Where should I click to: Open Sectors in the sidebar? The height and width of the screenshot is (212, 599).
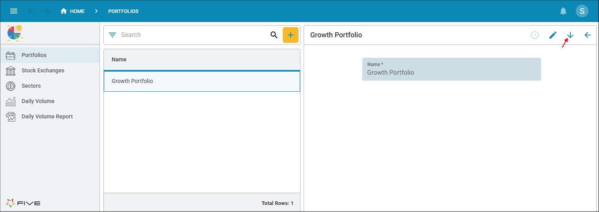click(31, 86)
